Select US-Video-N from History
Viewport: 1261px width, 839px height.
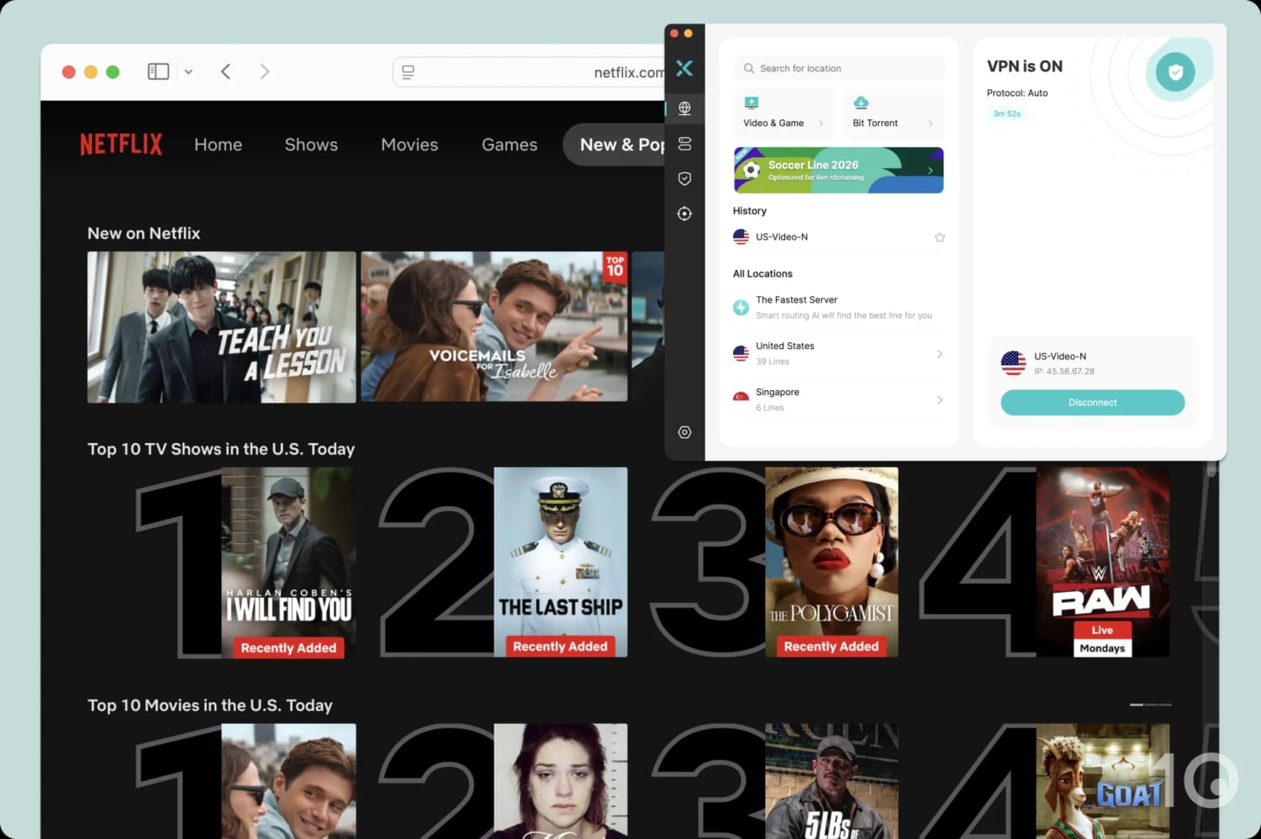(x=839, y=237)
